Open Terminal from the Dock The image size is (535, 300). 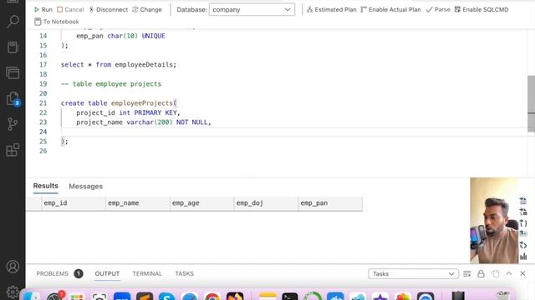290,297
